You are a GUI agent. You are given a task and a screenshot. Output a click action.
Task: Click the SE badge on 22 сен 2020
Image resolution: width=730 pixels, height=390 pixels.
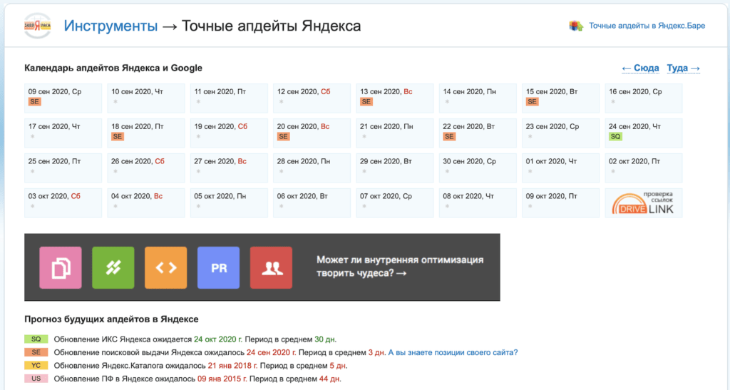[449, 136]
